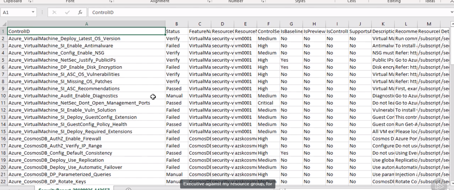The image size is (454, 190).
Task: Click the IsBaseline header cell
Action: (291, 31)
